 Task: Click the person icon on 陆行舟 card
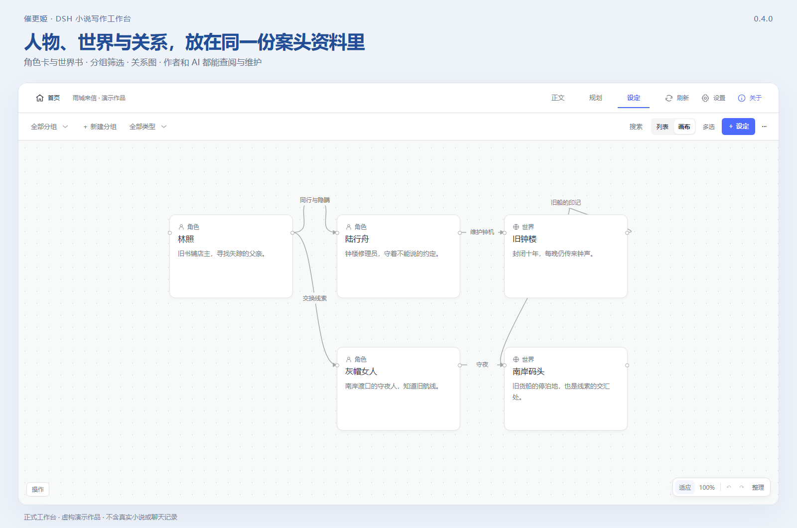(x=349, y=227)
